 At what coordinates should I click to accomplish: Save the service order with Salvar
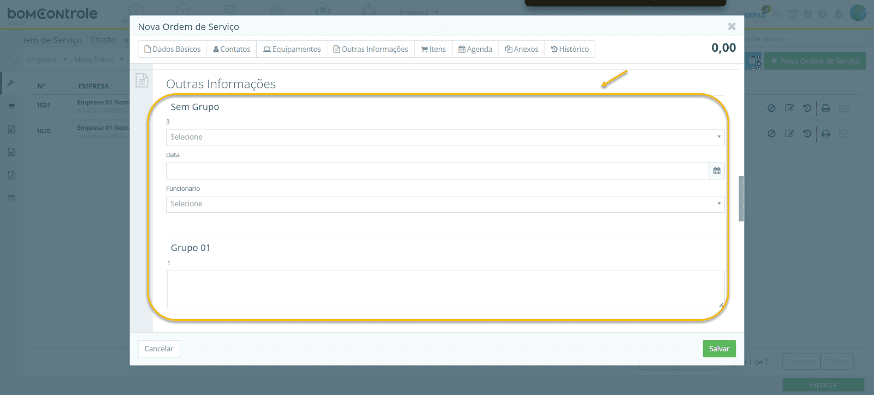click(719, 349)
